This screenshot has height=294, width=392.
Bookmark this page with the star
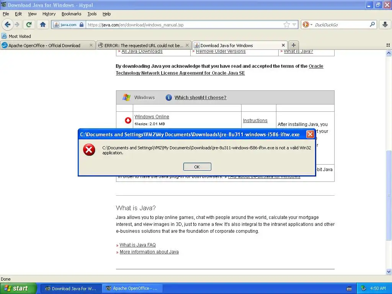286,24
